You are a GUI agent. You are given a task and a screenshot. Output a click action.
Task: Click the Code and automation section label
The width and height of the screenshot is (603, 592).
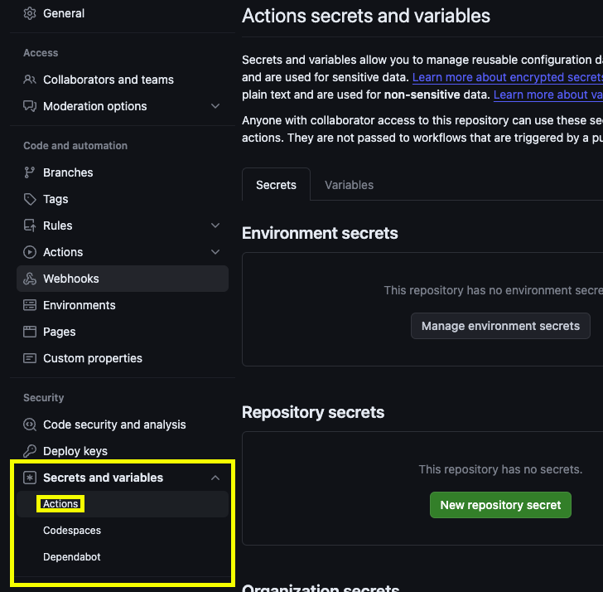pos(75,146)
